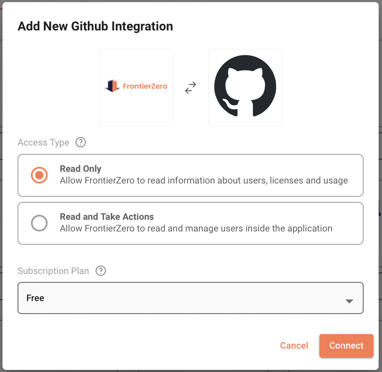This screenshot has height=372, width=382.
Task: Click the FrontierZero castle shield icon
Action: coord(112,86)
